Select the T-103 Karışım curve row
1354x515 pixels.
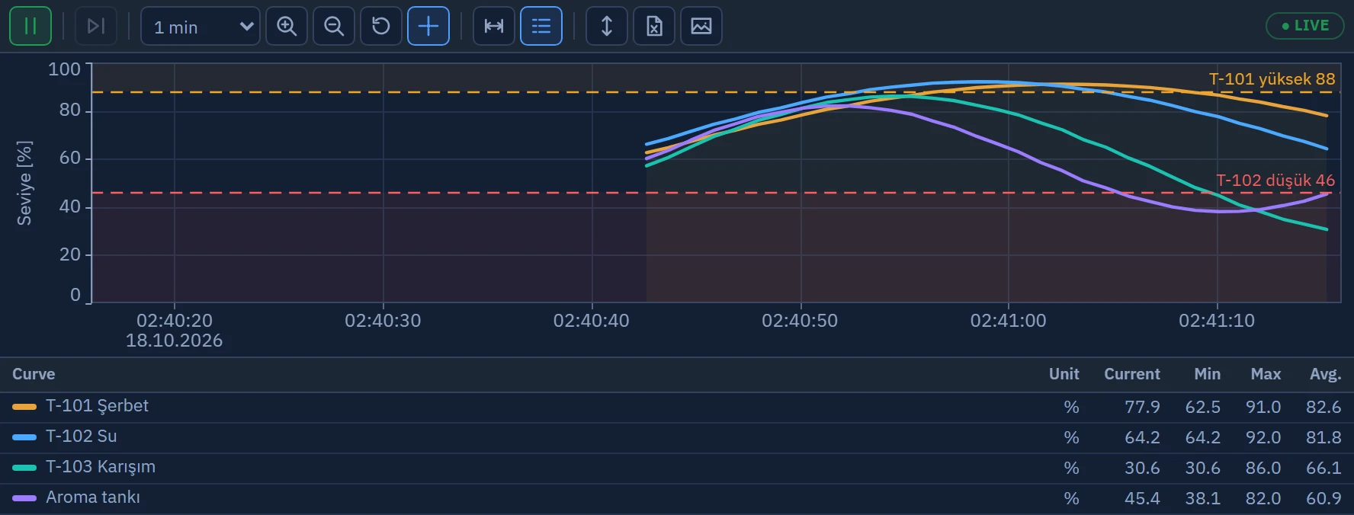(677, 468)
